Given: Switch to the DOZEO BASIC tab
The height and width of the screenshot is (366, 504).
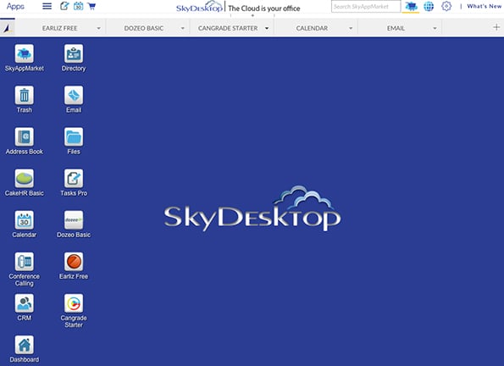Looking at the screenshot, I should [x=144, y=28].
